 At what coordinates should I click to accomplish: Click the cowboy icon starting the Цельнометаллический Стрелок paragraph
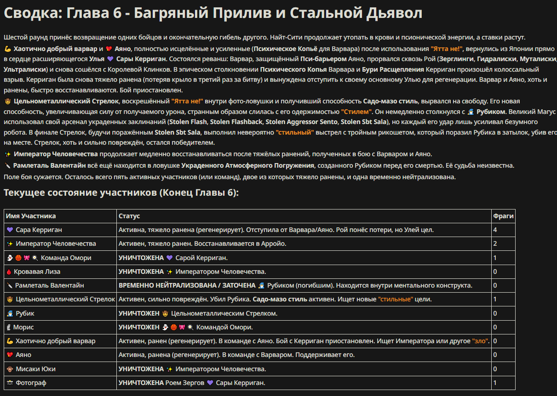click(7, 101)
